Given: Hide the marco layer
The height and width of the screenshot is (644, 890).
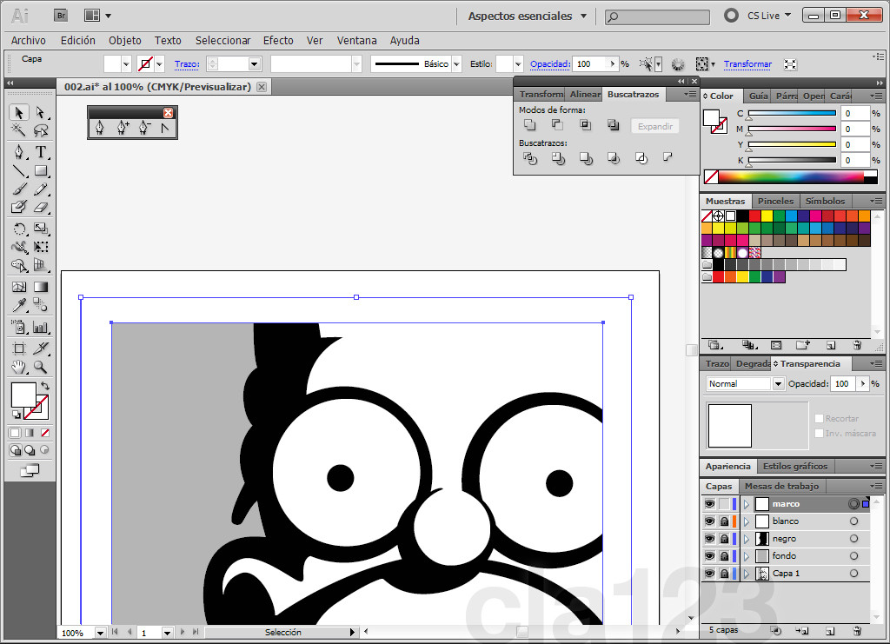Looking at the screenshot, I should point(709,504).
